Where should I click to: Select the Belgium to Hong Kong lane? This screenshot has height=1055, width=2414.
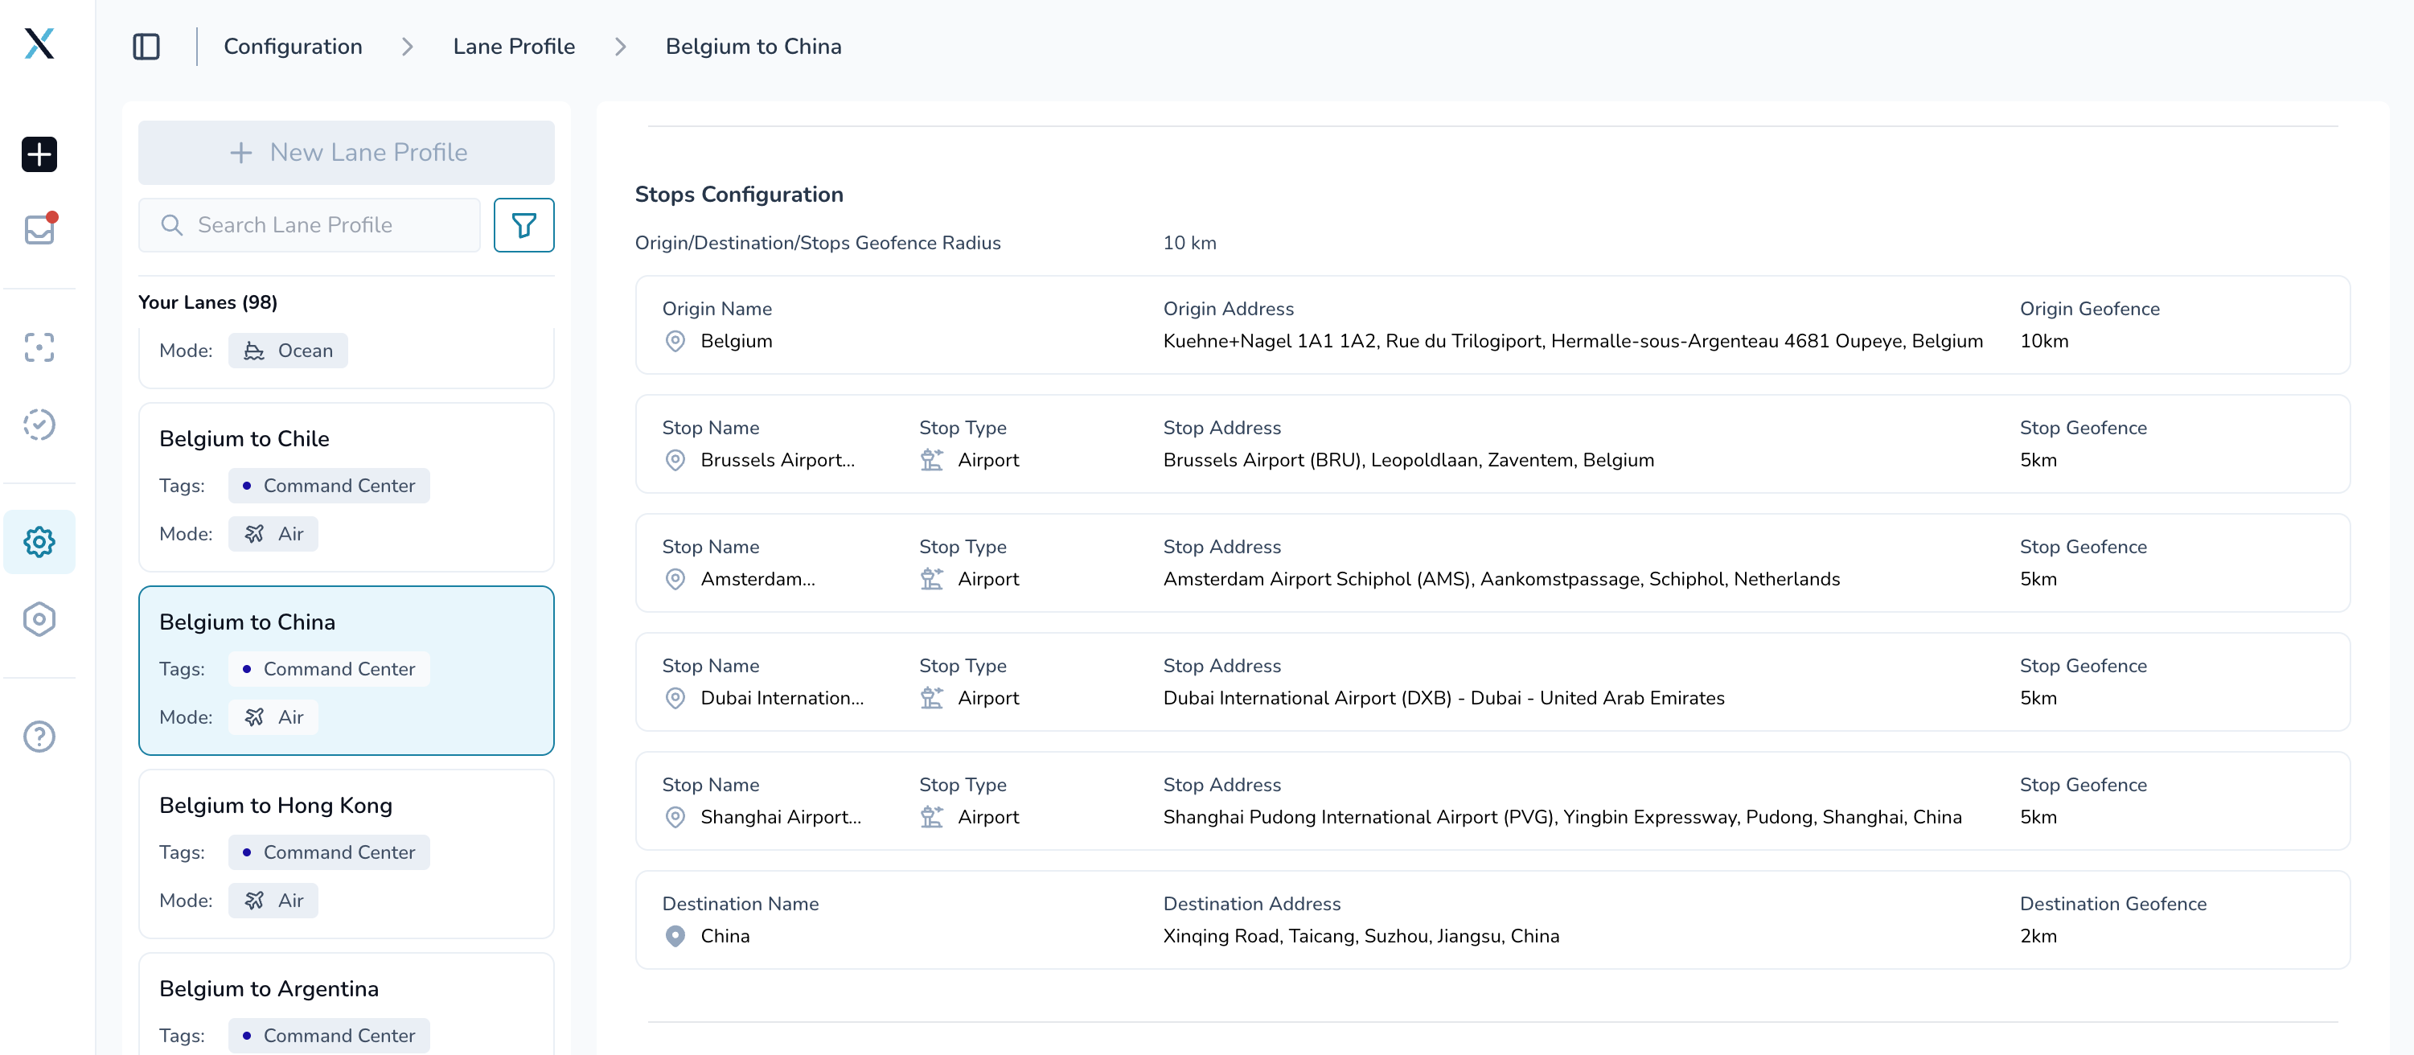pos(347,853)
